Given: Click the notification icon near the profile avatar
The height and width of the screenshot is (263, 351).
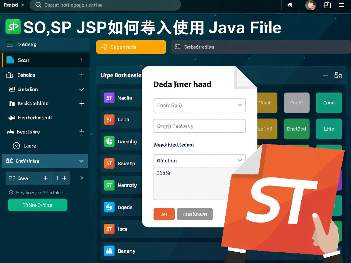Looking at the screenshot, I should 289,5.
